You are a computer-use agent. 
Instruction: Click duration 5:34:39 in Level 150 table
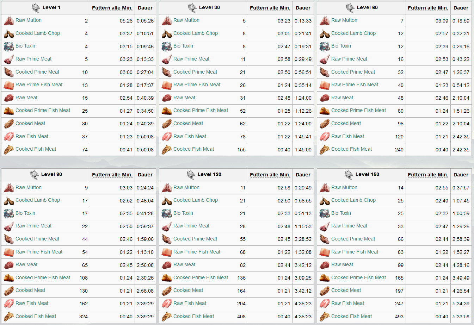pos(461,304)
